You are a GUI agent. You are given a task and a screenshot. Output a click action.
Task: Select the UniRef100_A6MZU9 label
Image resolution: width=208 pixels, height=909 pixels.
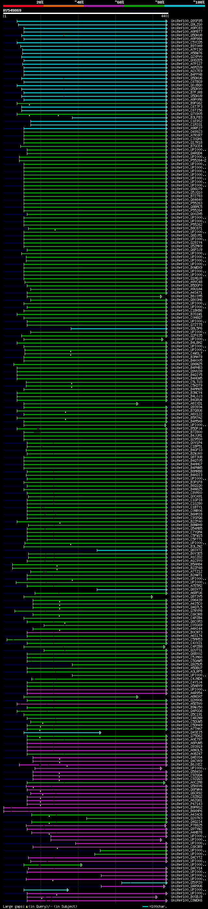187,67
